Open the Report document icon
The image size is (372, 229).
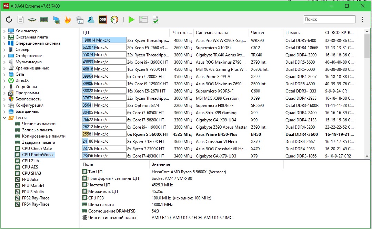click(x=21, y=20)
